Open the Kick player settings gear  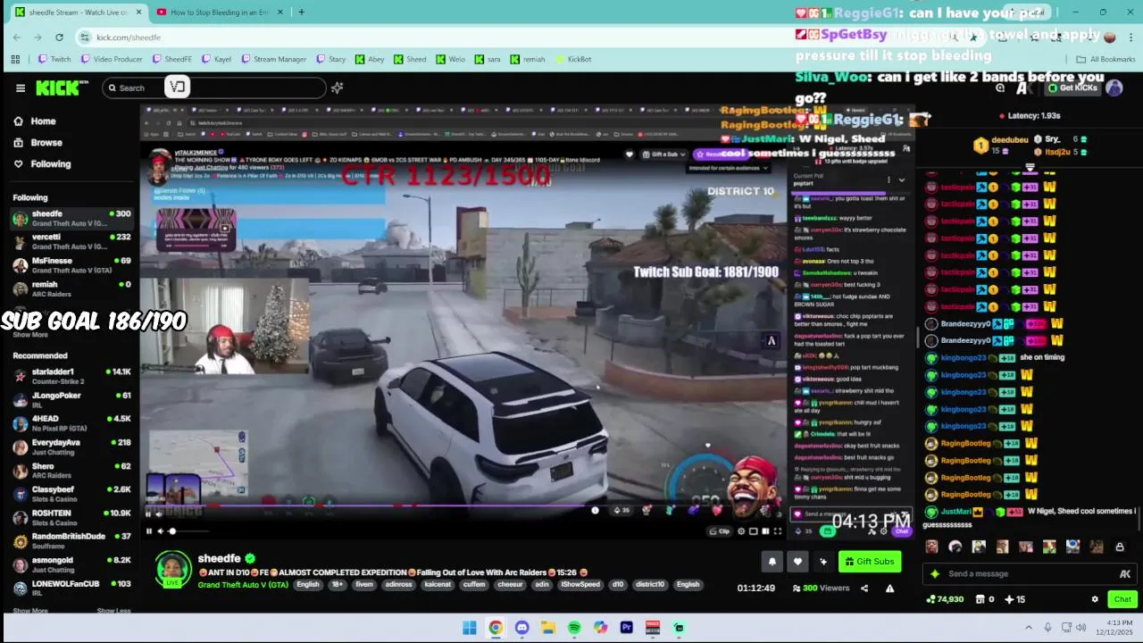tap(741, 531)
